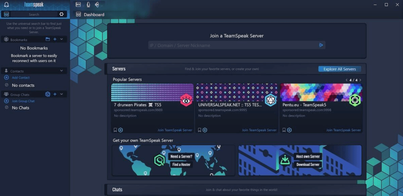Click the notification bell icon
Viewport: 403px width, 196px height.
coord(6,4)
